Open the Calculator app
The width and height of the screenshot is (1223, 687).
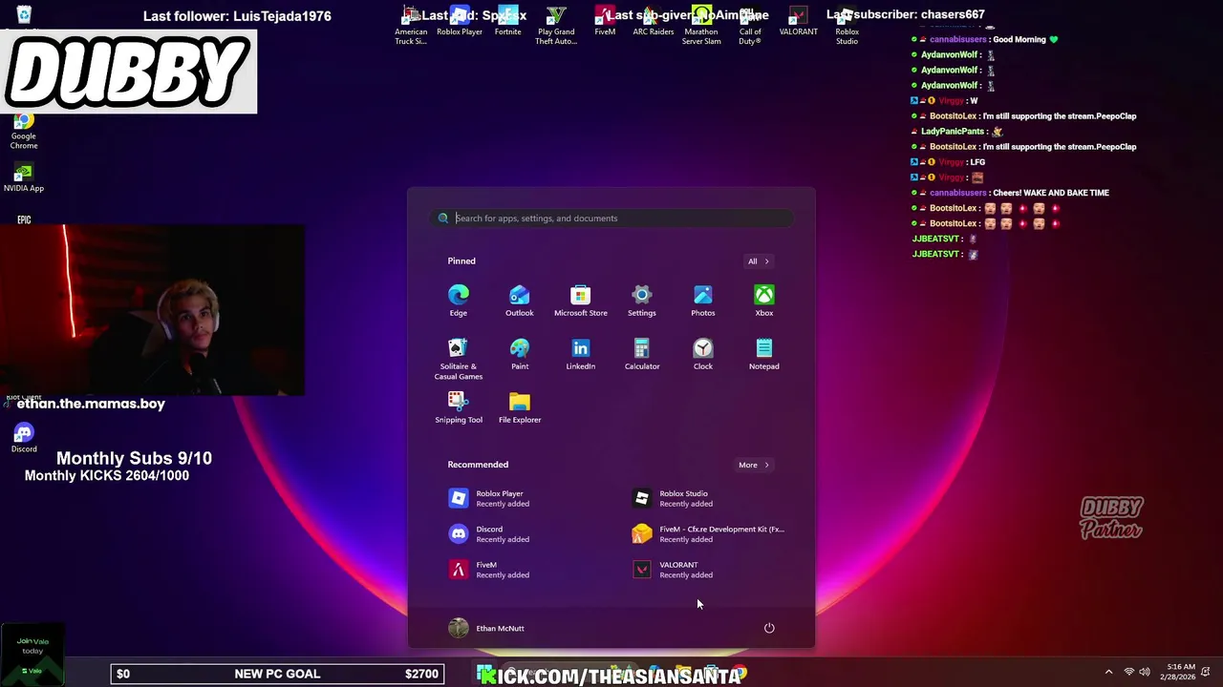(642, 354)
